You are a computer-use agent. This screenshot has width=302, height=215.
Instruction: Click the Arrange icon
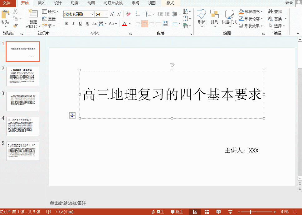point(214,14)
